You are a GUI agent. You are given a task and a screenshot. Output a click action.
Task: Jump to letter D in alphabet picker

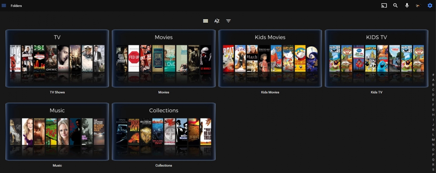coord(433,95)
